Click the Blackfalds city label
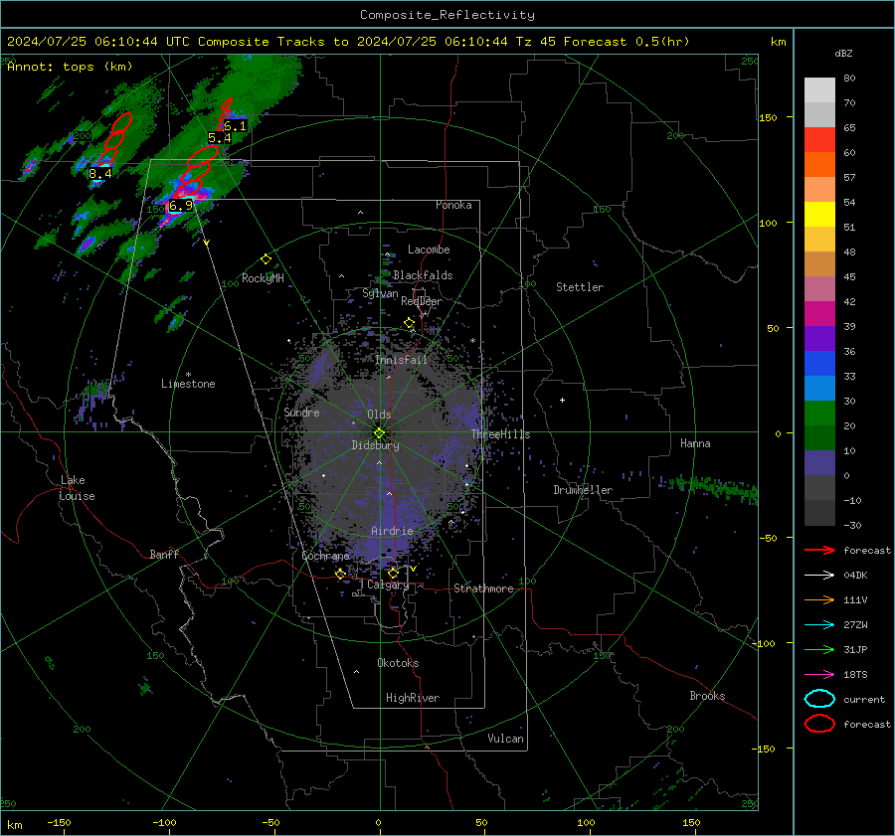This screenshot has width=895, height=836. 423,275
